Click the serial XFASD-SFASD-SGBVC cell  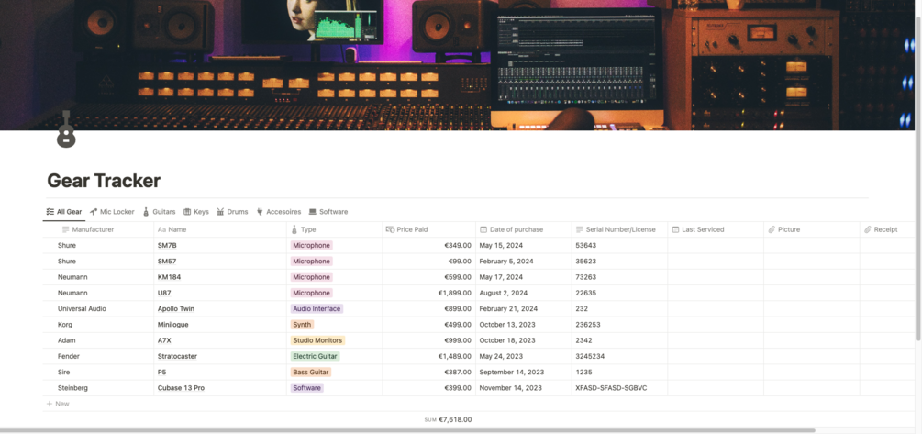[x=620, y=388]
